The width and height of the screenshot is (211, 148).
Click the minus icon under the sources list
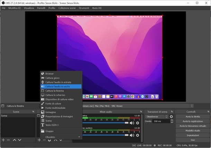(x=44, y=140)
